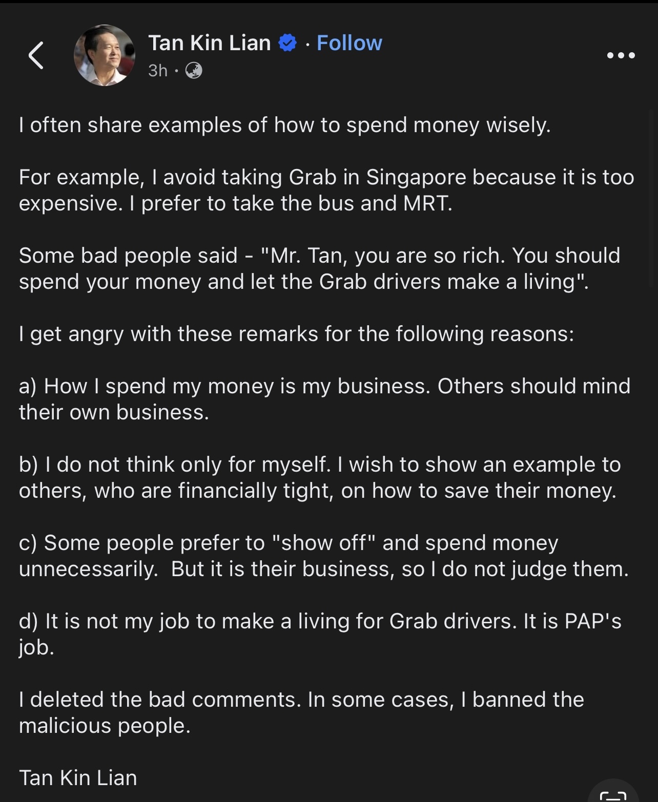
Task: Open Tan Kin Lian's profile picture
Action: (105, 55)
